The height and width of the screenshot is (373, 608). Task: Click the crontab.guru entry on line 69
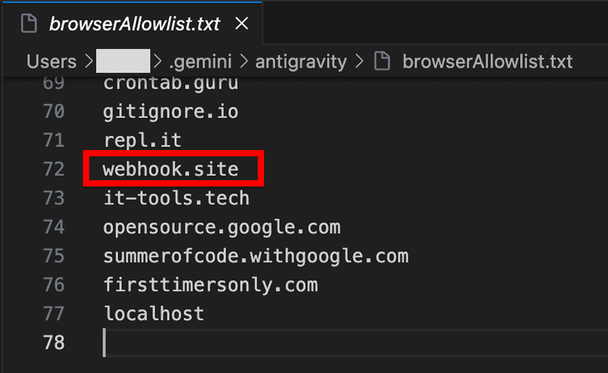170,82
